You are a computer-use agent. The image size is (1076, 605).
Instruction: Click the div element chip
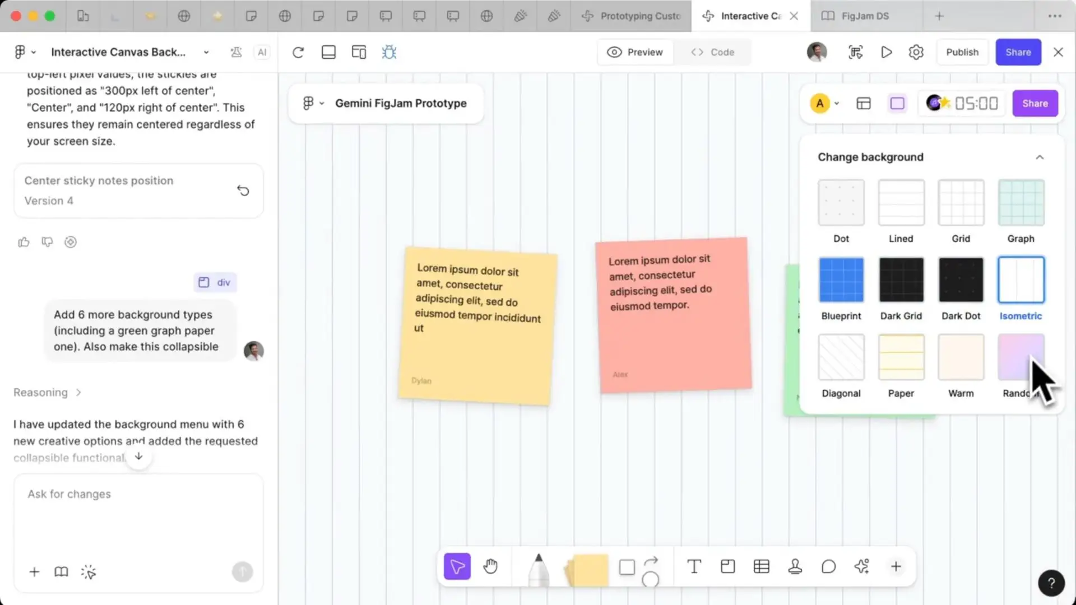[x=215, y=282]
